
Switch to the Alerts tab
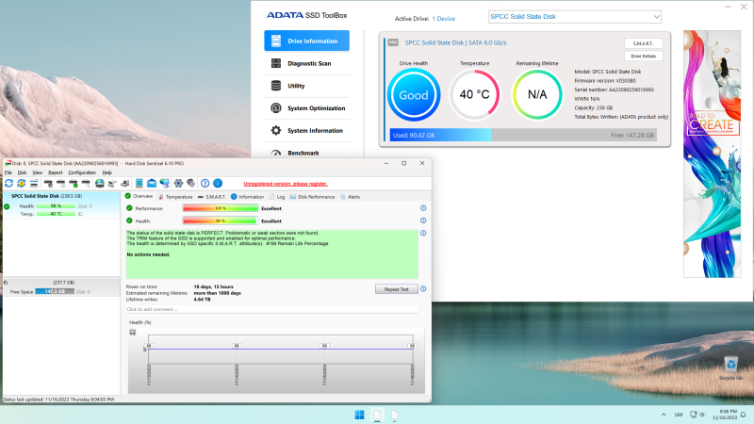click(350, 197)
